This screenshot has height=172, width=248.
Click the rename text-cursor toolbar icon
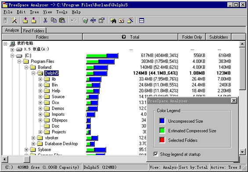coord(93,20)
